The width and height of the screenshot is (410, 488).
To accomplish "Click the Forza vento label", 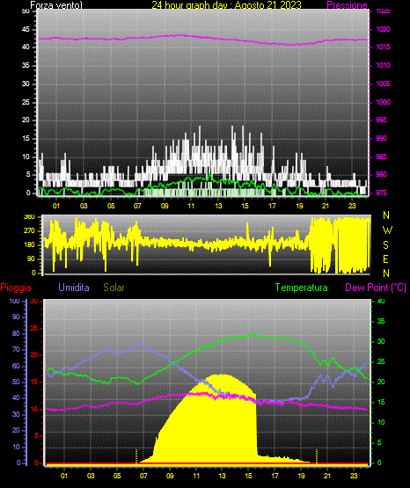I will coord(56,5).
